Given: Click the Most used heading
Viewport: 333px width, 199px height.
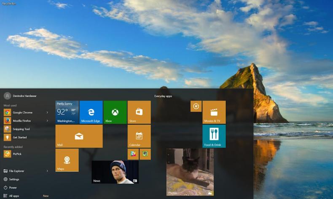Looking at the screenshot, I should (10, 105).
